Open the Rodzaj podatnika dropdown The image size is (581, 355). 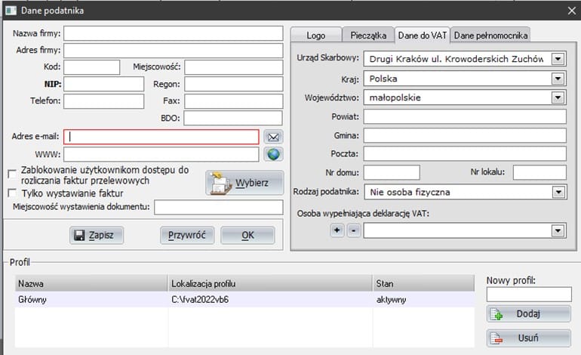click(x=558, y=193)
